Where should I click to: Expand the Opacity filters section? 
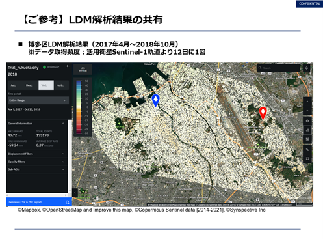point(36,162)
